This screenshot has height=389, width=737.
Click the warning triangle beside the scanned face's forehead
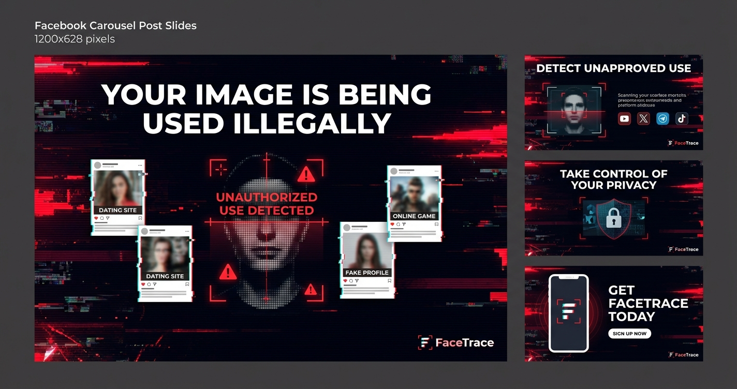tap(306, 174)
